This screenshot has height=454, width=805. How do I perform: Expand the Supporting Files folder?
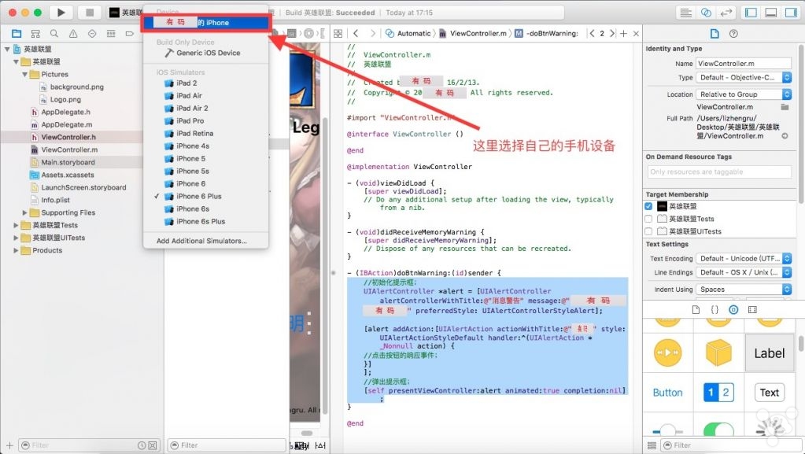click(x=25, y=212)
